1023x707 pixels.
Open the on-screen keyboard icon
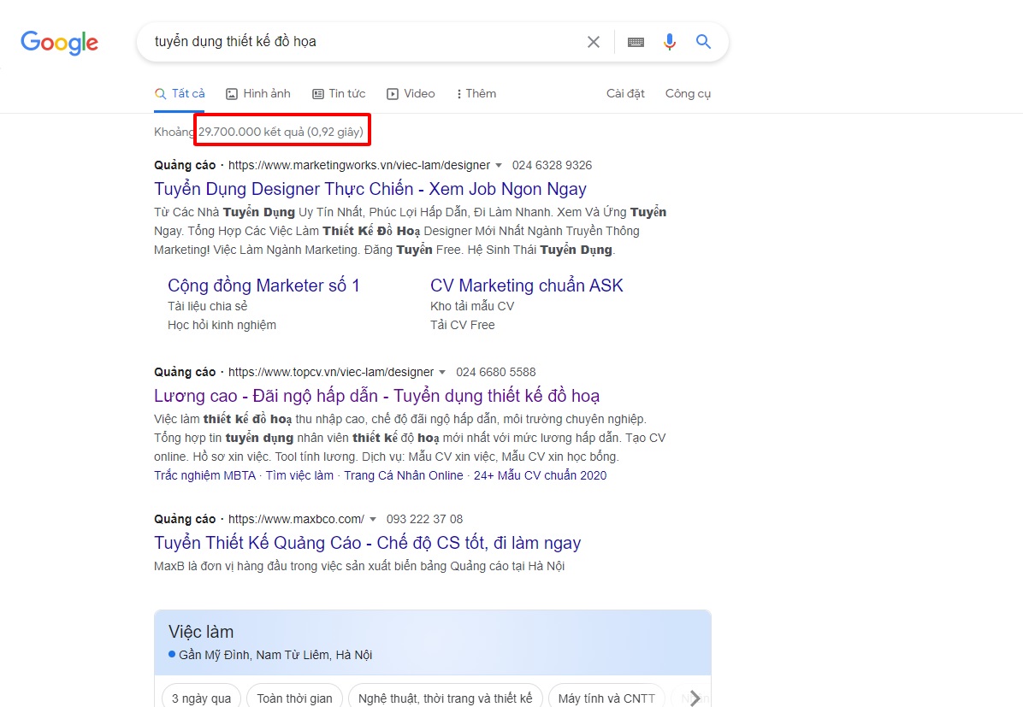point(636,42)
